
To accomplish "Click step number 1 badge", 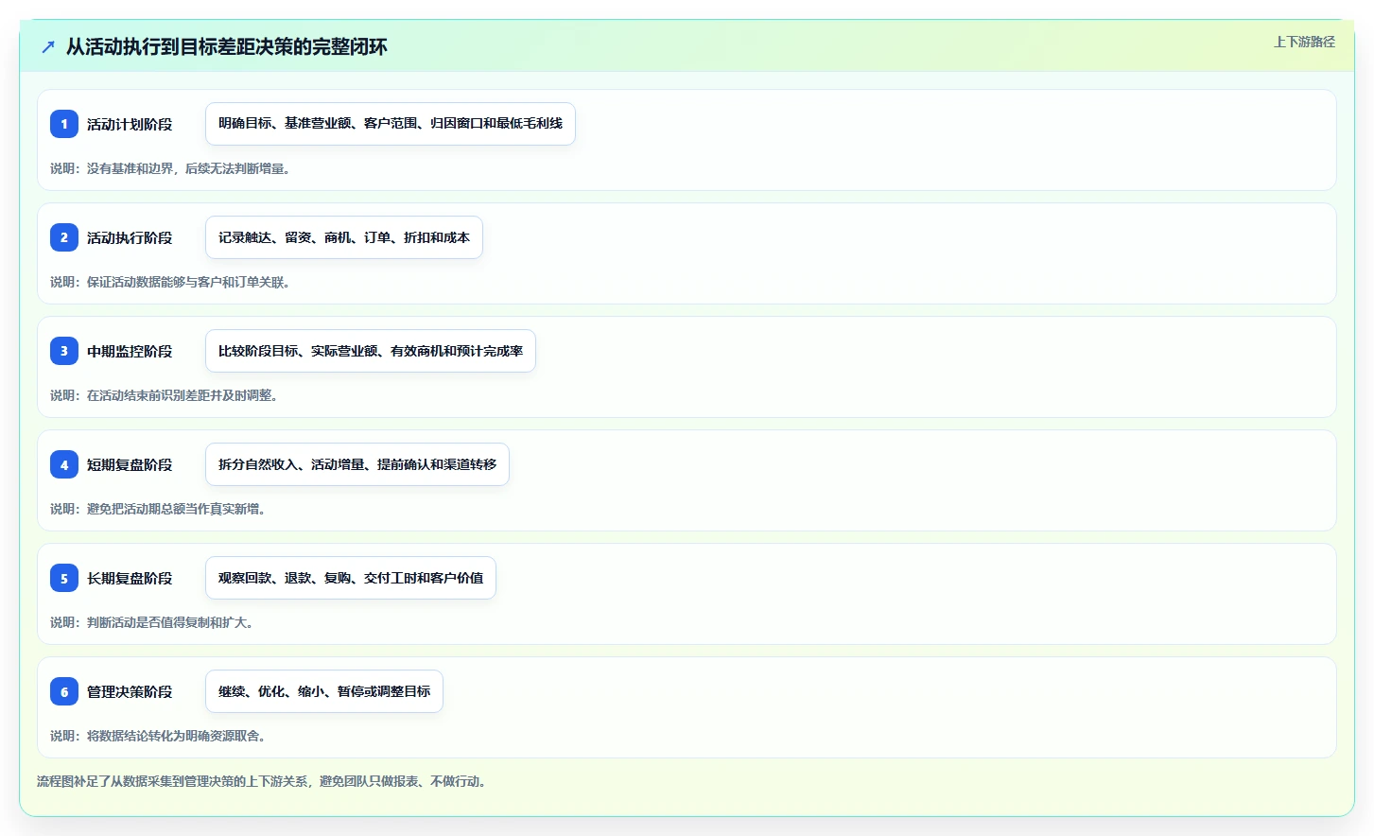I will (x=64, y=124).
